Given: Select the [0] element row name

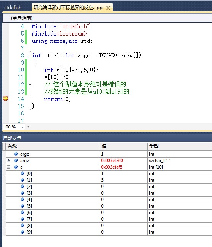Looking at the screenshot, I should point(29,174).
